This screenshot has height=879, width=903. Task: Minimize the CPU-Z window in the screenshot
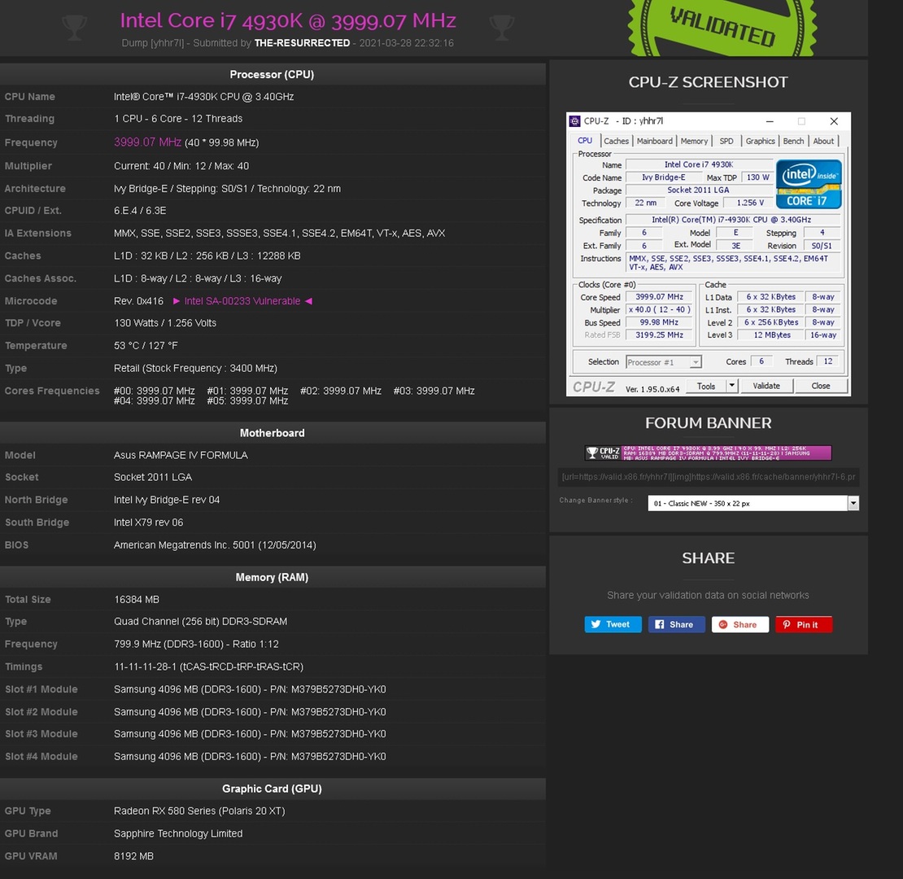click(x=770, y=121)
